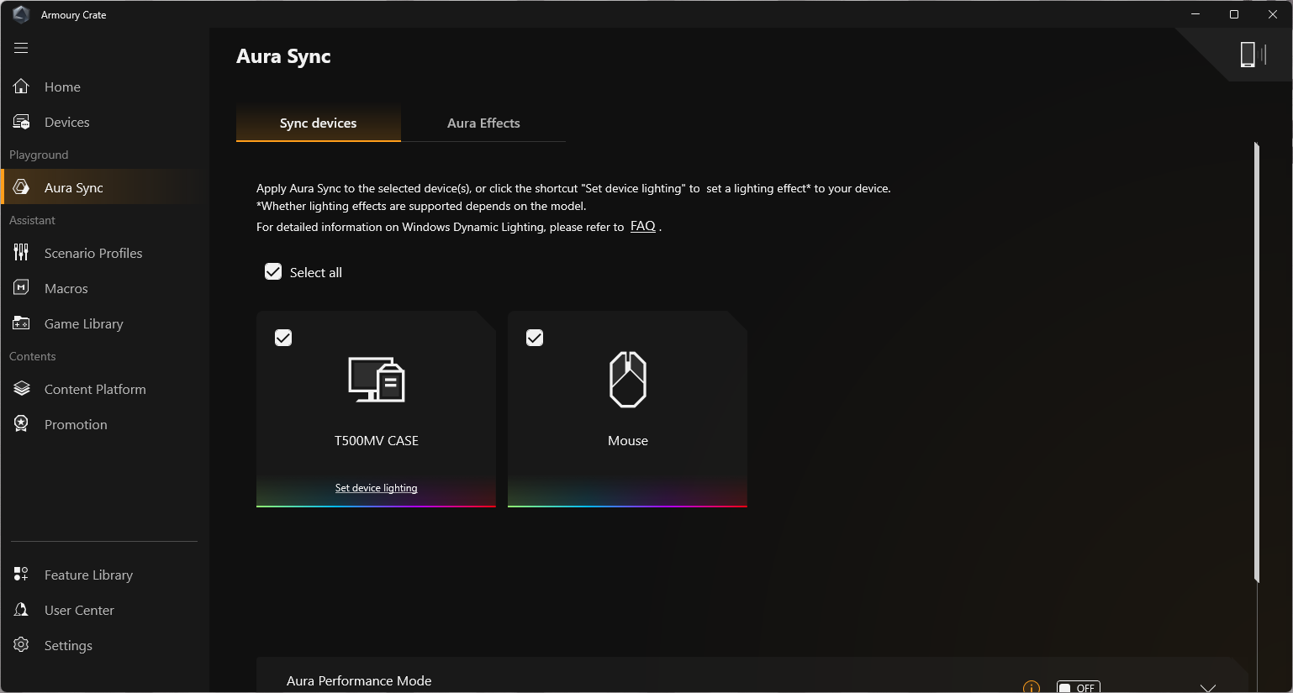Click the Aura Performance Mode info icon

pos(1032,687)
